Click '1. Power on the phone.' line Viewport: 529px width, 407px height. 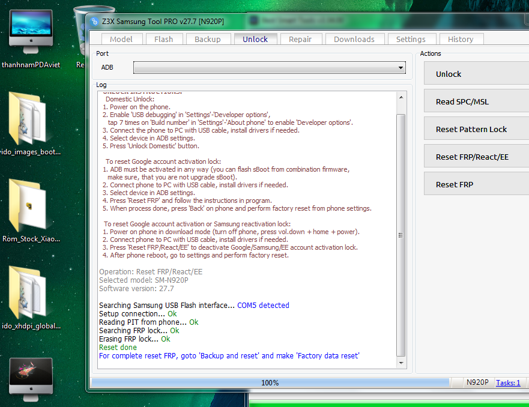tap(137, 107)
